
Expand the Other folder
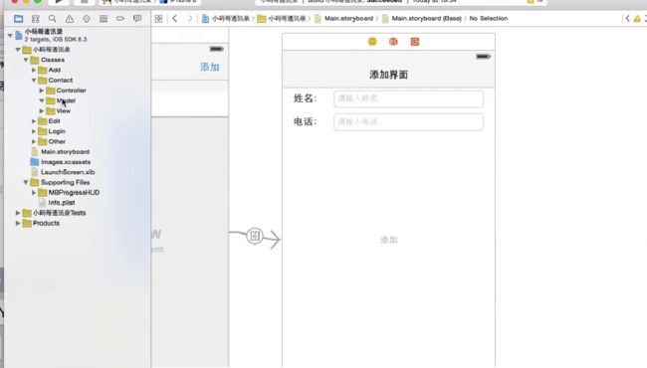coord(34,142)
